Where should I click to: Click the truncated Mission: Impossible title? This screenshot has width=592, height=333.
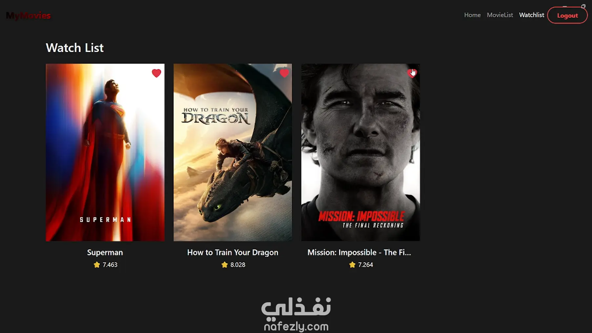[x=359, y=252]
